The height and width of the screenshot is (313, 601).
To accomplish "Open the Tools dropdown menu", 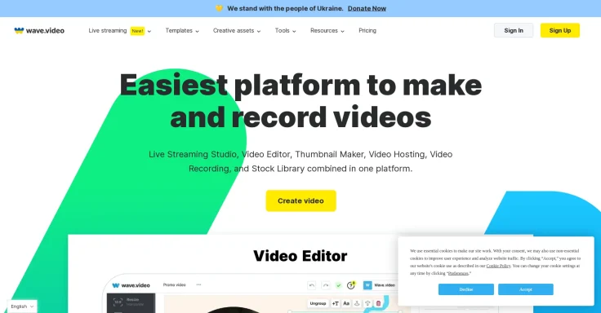I will 285,31.
